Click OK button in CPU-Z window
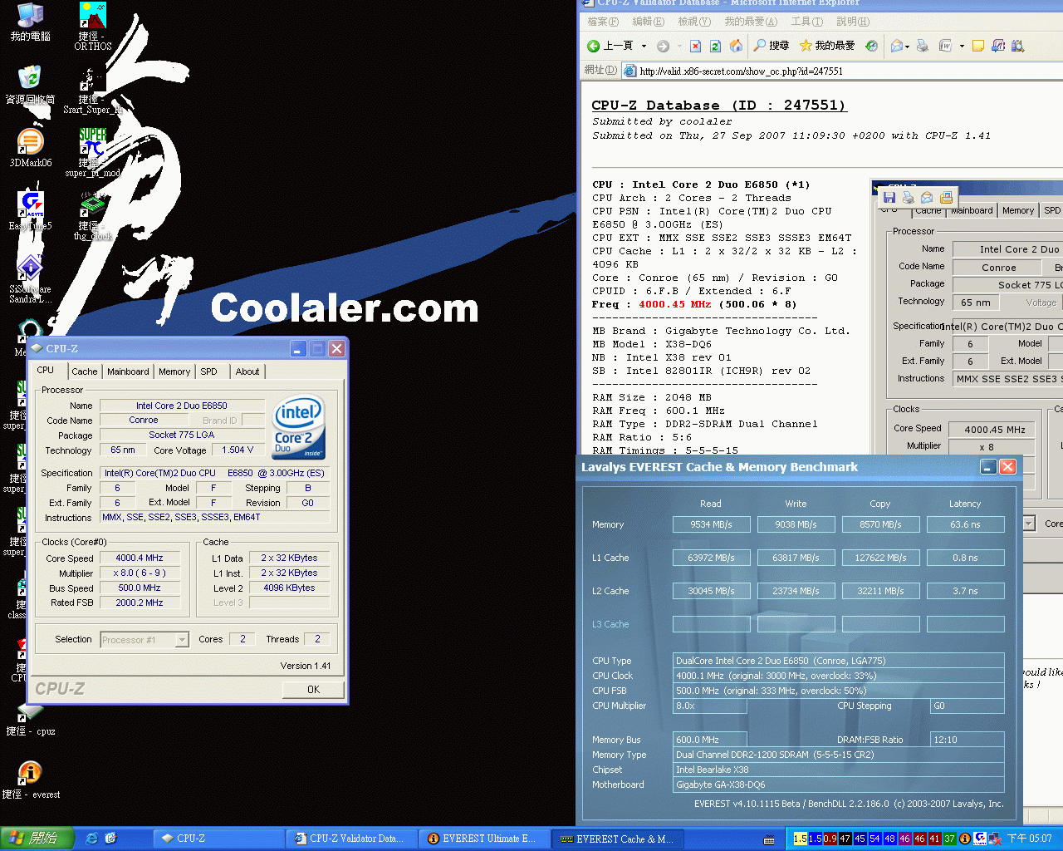 pos(313,689)
